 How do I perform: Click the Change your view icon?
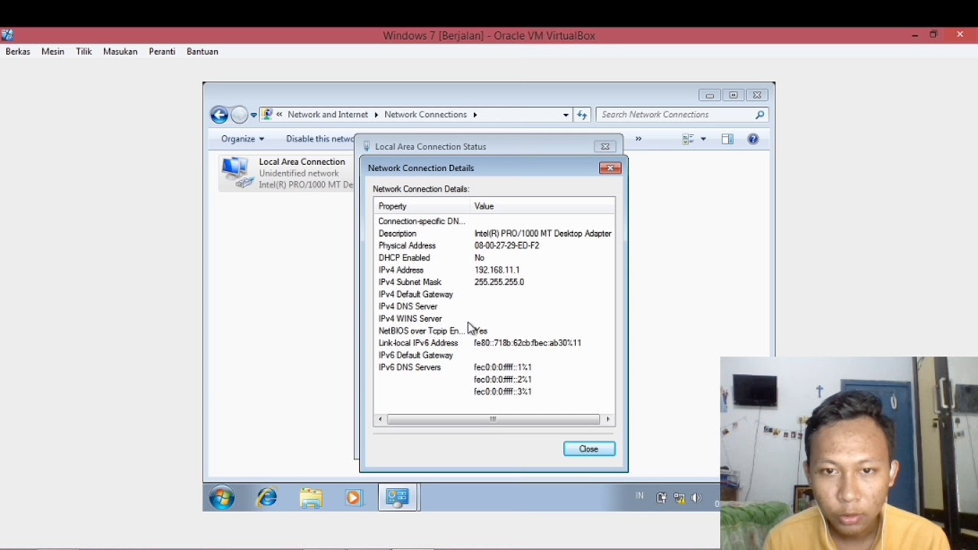click(x=688, y=139)
